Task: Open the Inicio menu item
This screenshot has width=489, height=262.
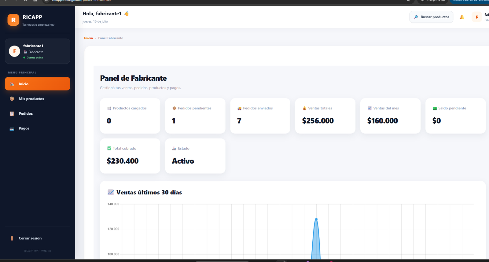Action: point(38,84)
